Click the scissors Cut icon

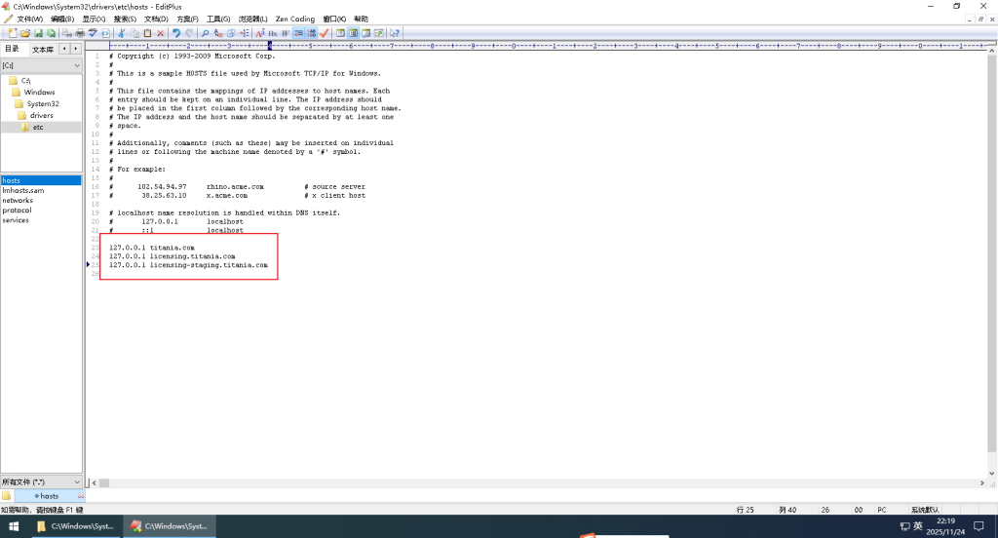pos(121,33)
